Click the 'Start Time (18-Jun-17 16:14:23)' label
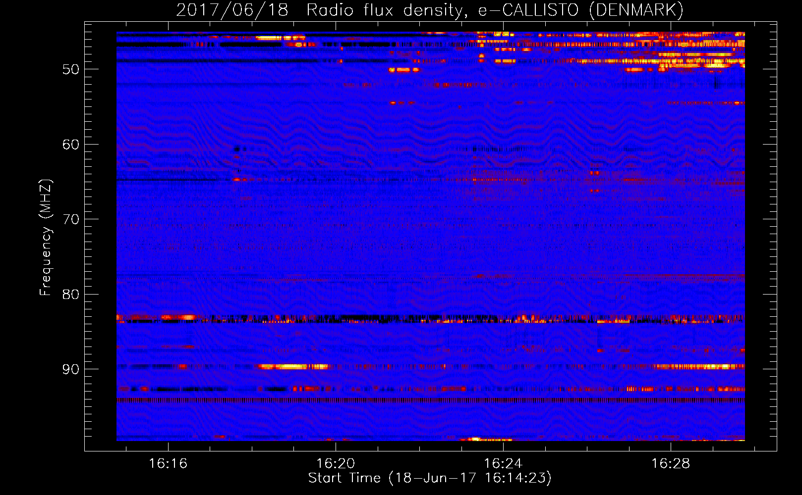This screenshot has height=495, width=802. pyautogui.click(x=430, y=478)
